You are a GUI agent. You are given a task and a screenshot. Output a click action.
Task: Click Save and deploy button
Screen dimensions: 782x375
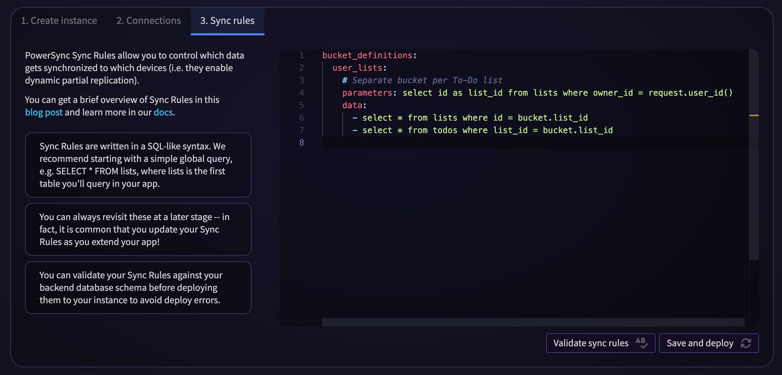tap(709, 343)
